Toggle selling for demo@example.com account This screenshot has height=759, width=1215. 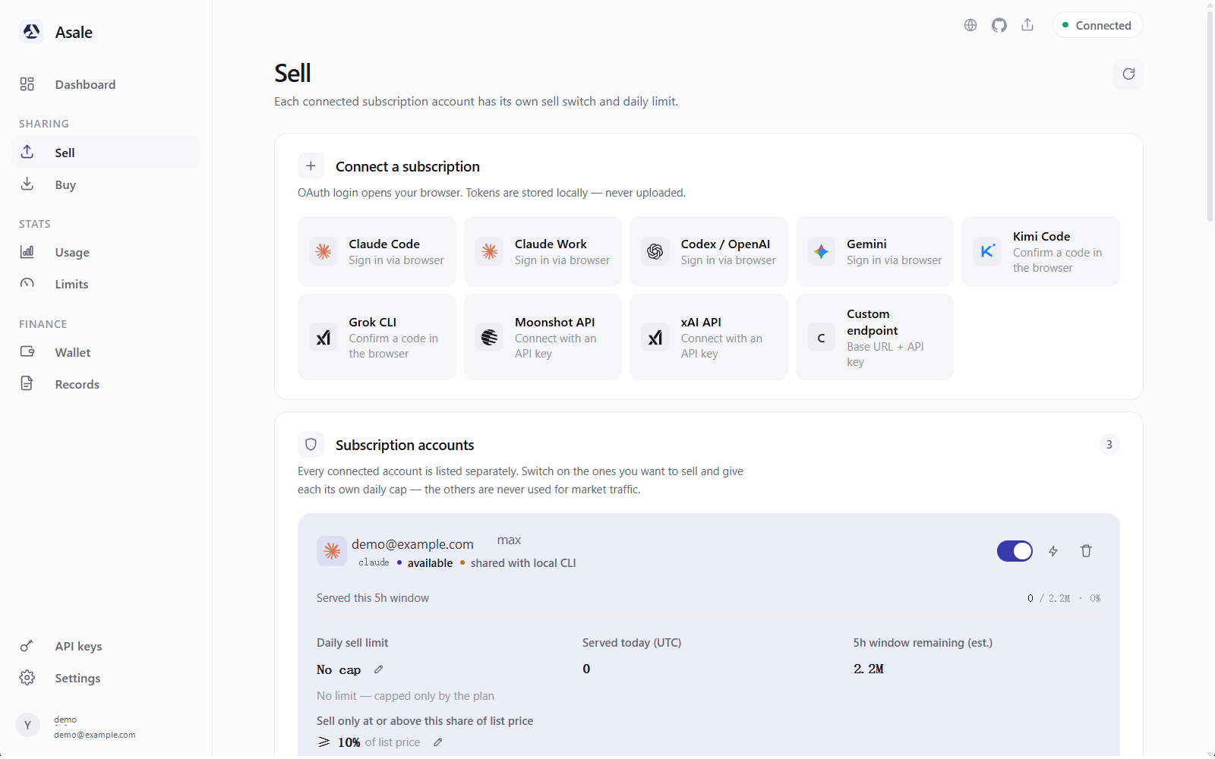pyautogui.click(x=1015, y=551)
